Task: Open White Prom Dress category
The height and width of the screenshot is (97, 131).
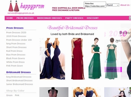Action: point(15,62)
